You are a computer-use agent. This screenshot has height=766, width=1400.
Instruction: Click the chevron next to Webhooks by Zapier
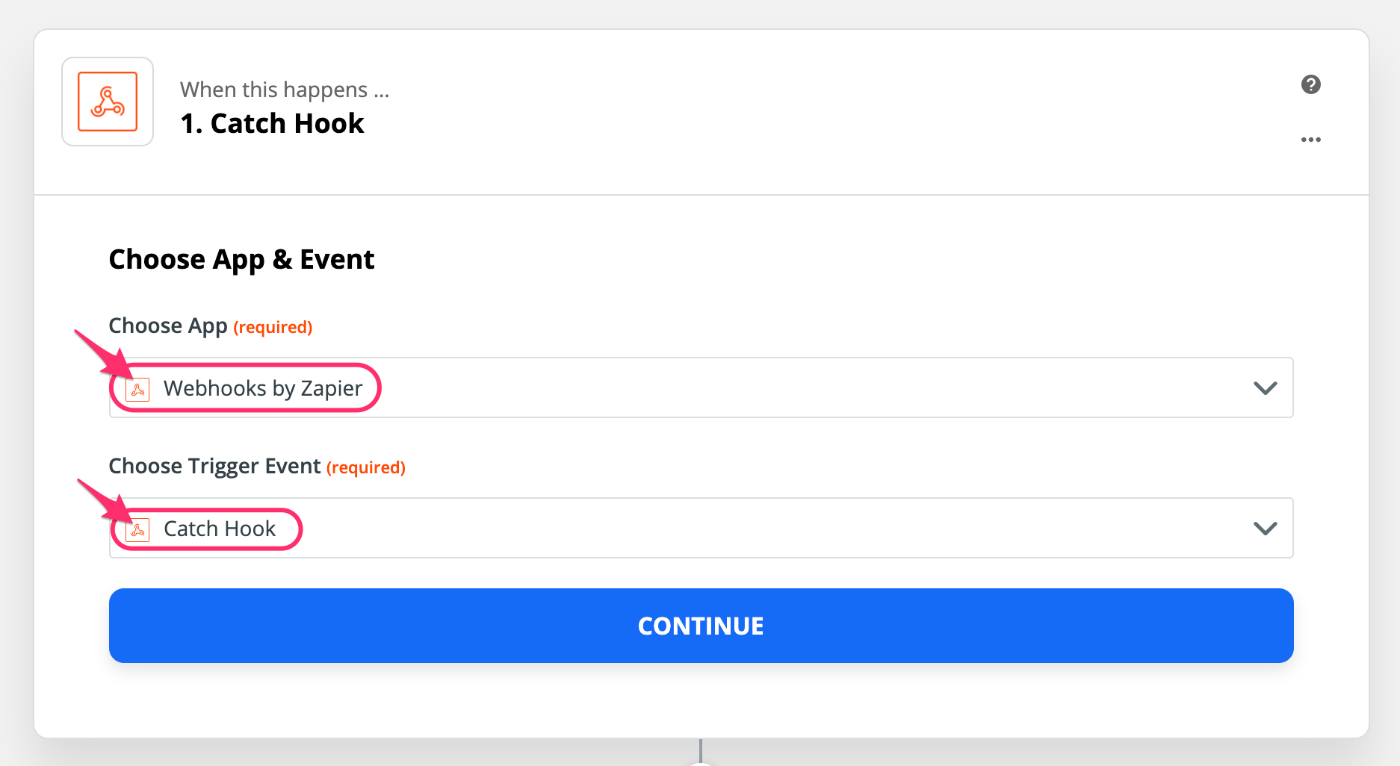point(1265,387)
